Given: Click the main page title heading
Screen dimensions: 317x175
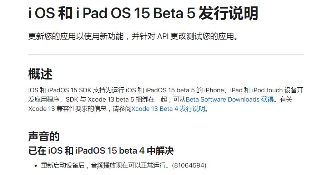Looking at the screenshot, I should point(143,14).
